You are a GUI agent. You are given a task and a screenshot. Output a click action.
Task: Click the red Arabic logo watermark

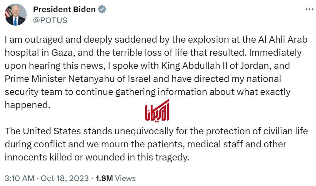(x=157, y=111)
